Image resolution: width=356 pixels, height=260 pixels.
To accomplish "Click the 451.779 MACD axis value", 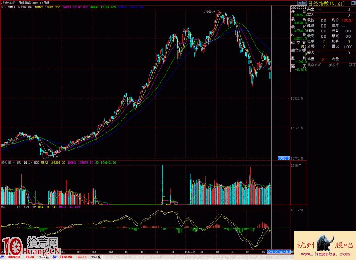I will [297, 210].
